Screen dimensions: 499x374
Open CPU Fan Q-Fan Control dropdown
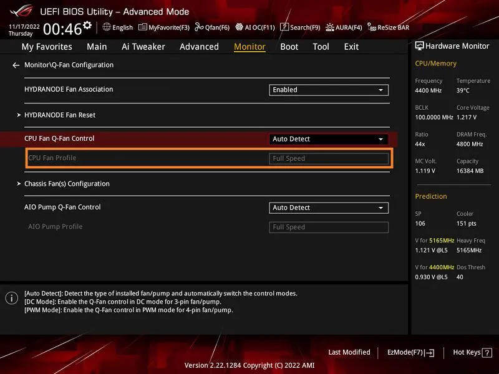pos(329,139)
